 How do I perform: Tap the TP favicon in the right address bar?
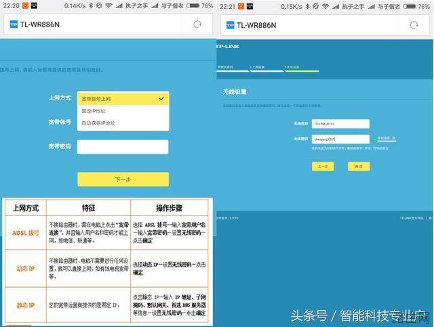tap(231, 25)
